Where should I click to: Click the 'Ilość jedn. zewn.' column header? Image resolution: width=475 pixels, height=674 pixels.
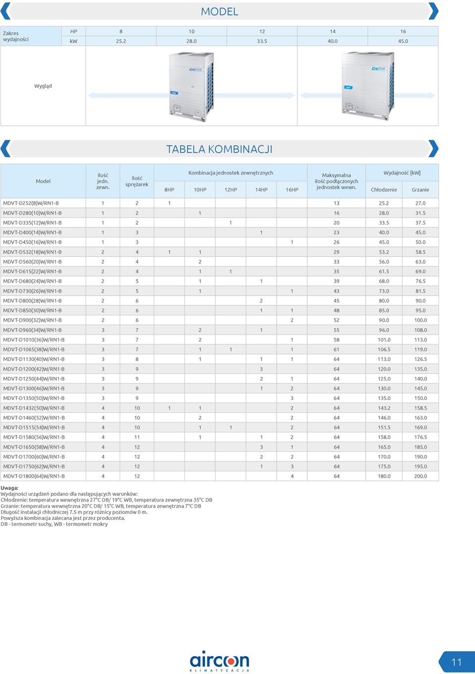point(103,181)
